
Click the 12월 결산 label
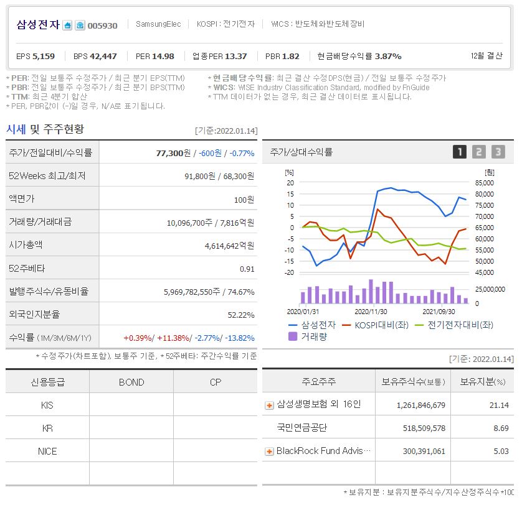(x=486, y=55)
